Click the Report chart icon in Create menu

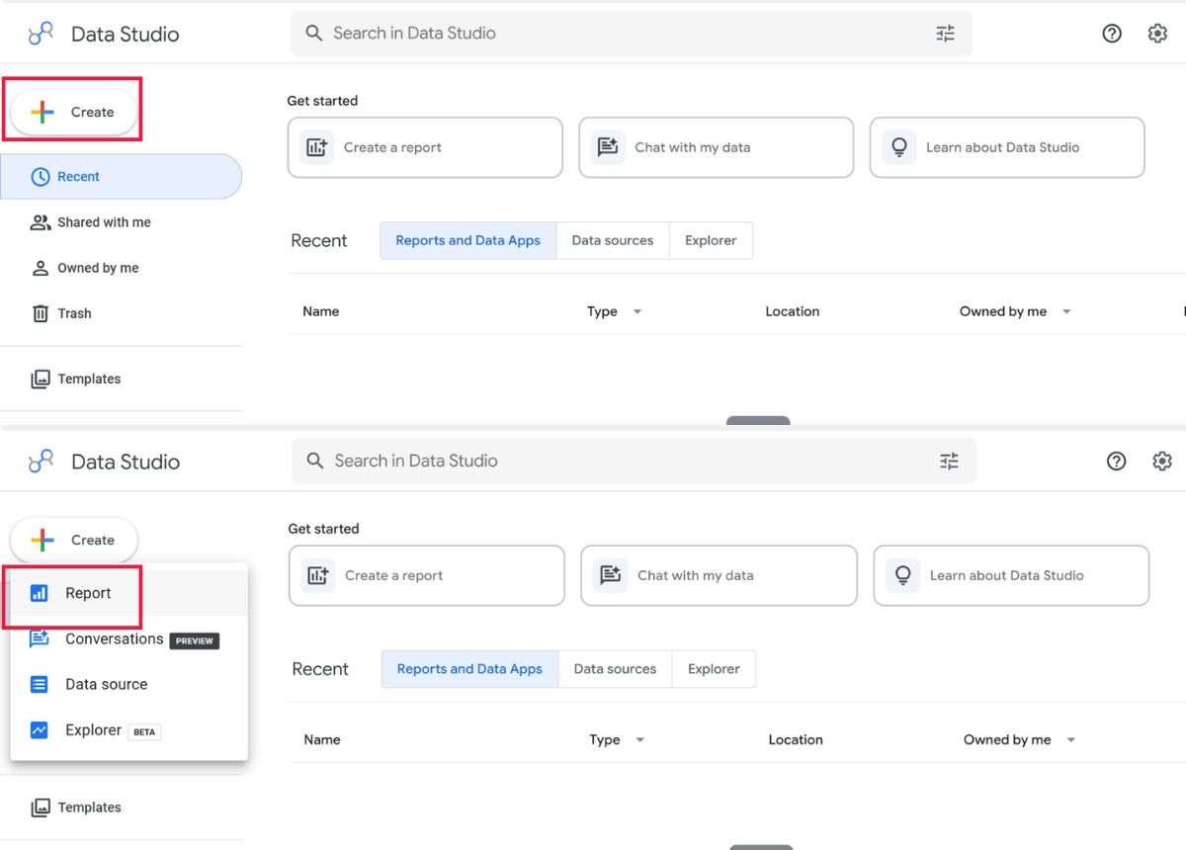[x=40, y=593]
